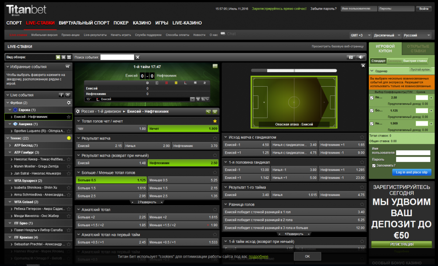438x266 pixels.
Task: Open the scoreboard calendar icon beside the speaker
Action: [x=350, y=57]
